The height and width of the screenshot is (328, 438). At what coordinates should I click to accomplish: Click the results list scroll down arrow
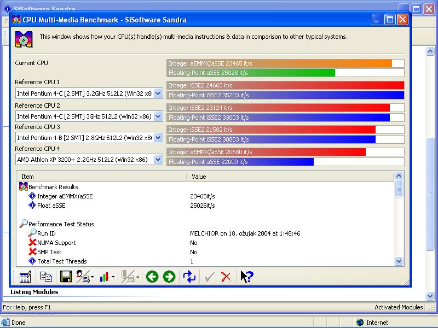tap(399, 261)
